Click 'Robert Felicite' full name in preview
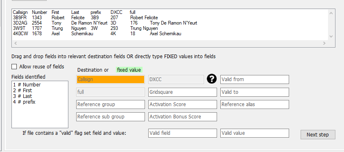 point(144,18)
